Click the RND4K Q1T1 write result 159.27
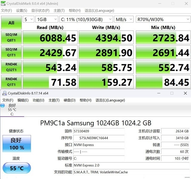 106,82
